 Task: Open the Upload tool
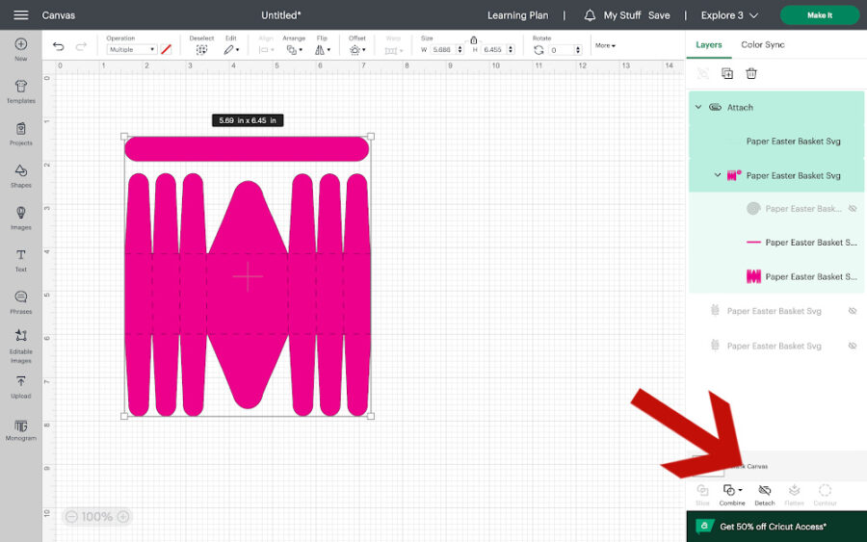pyautogui.click(x=20, y=387)
